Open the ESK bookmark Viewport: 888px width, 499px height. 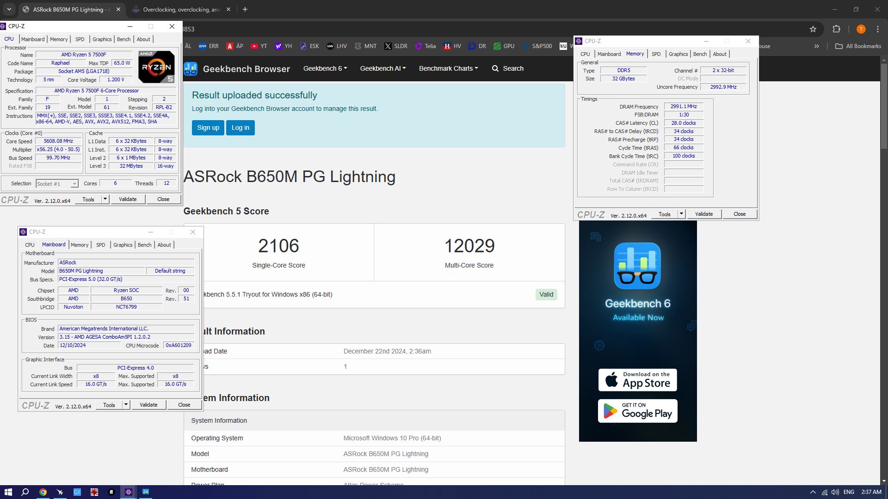coord(309,46)
